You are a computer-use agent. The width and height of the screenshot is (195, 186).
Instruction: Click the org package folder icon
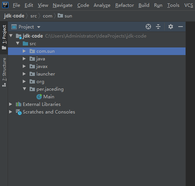tap(32, 82)
